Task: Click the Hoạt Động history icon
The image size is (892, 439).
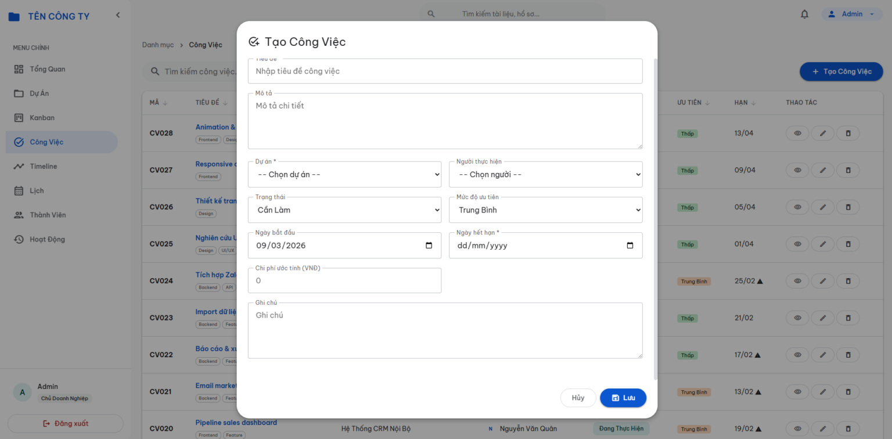Action: click(x=19, y=239)
